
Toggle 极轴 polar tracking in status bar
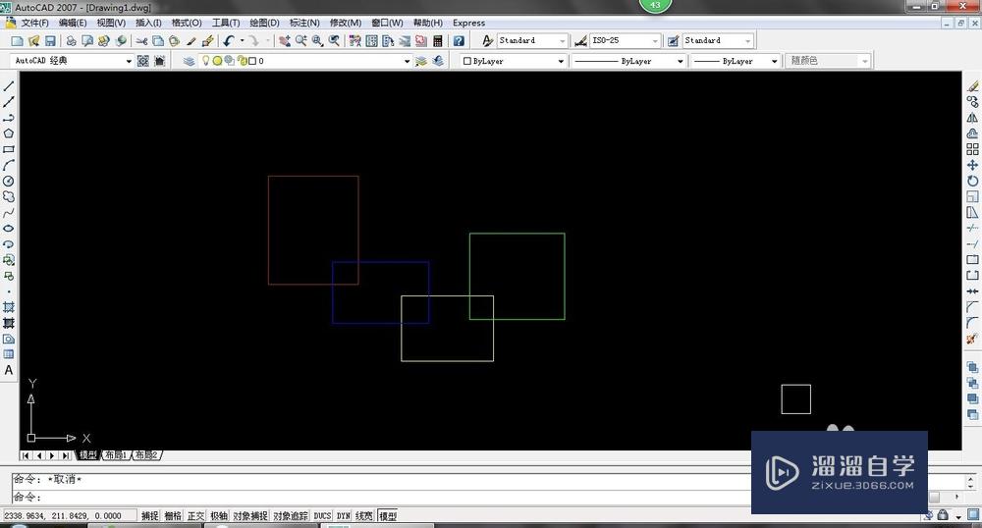(219, 515)
